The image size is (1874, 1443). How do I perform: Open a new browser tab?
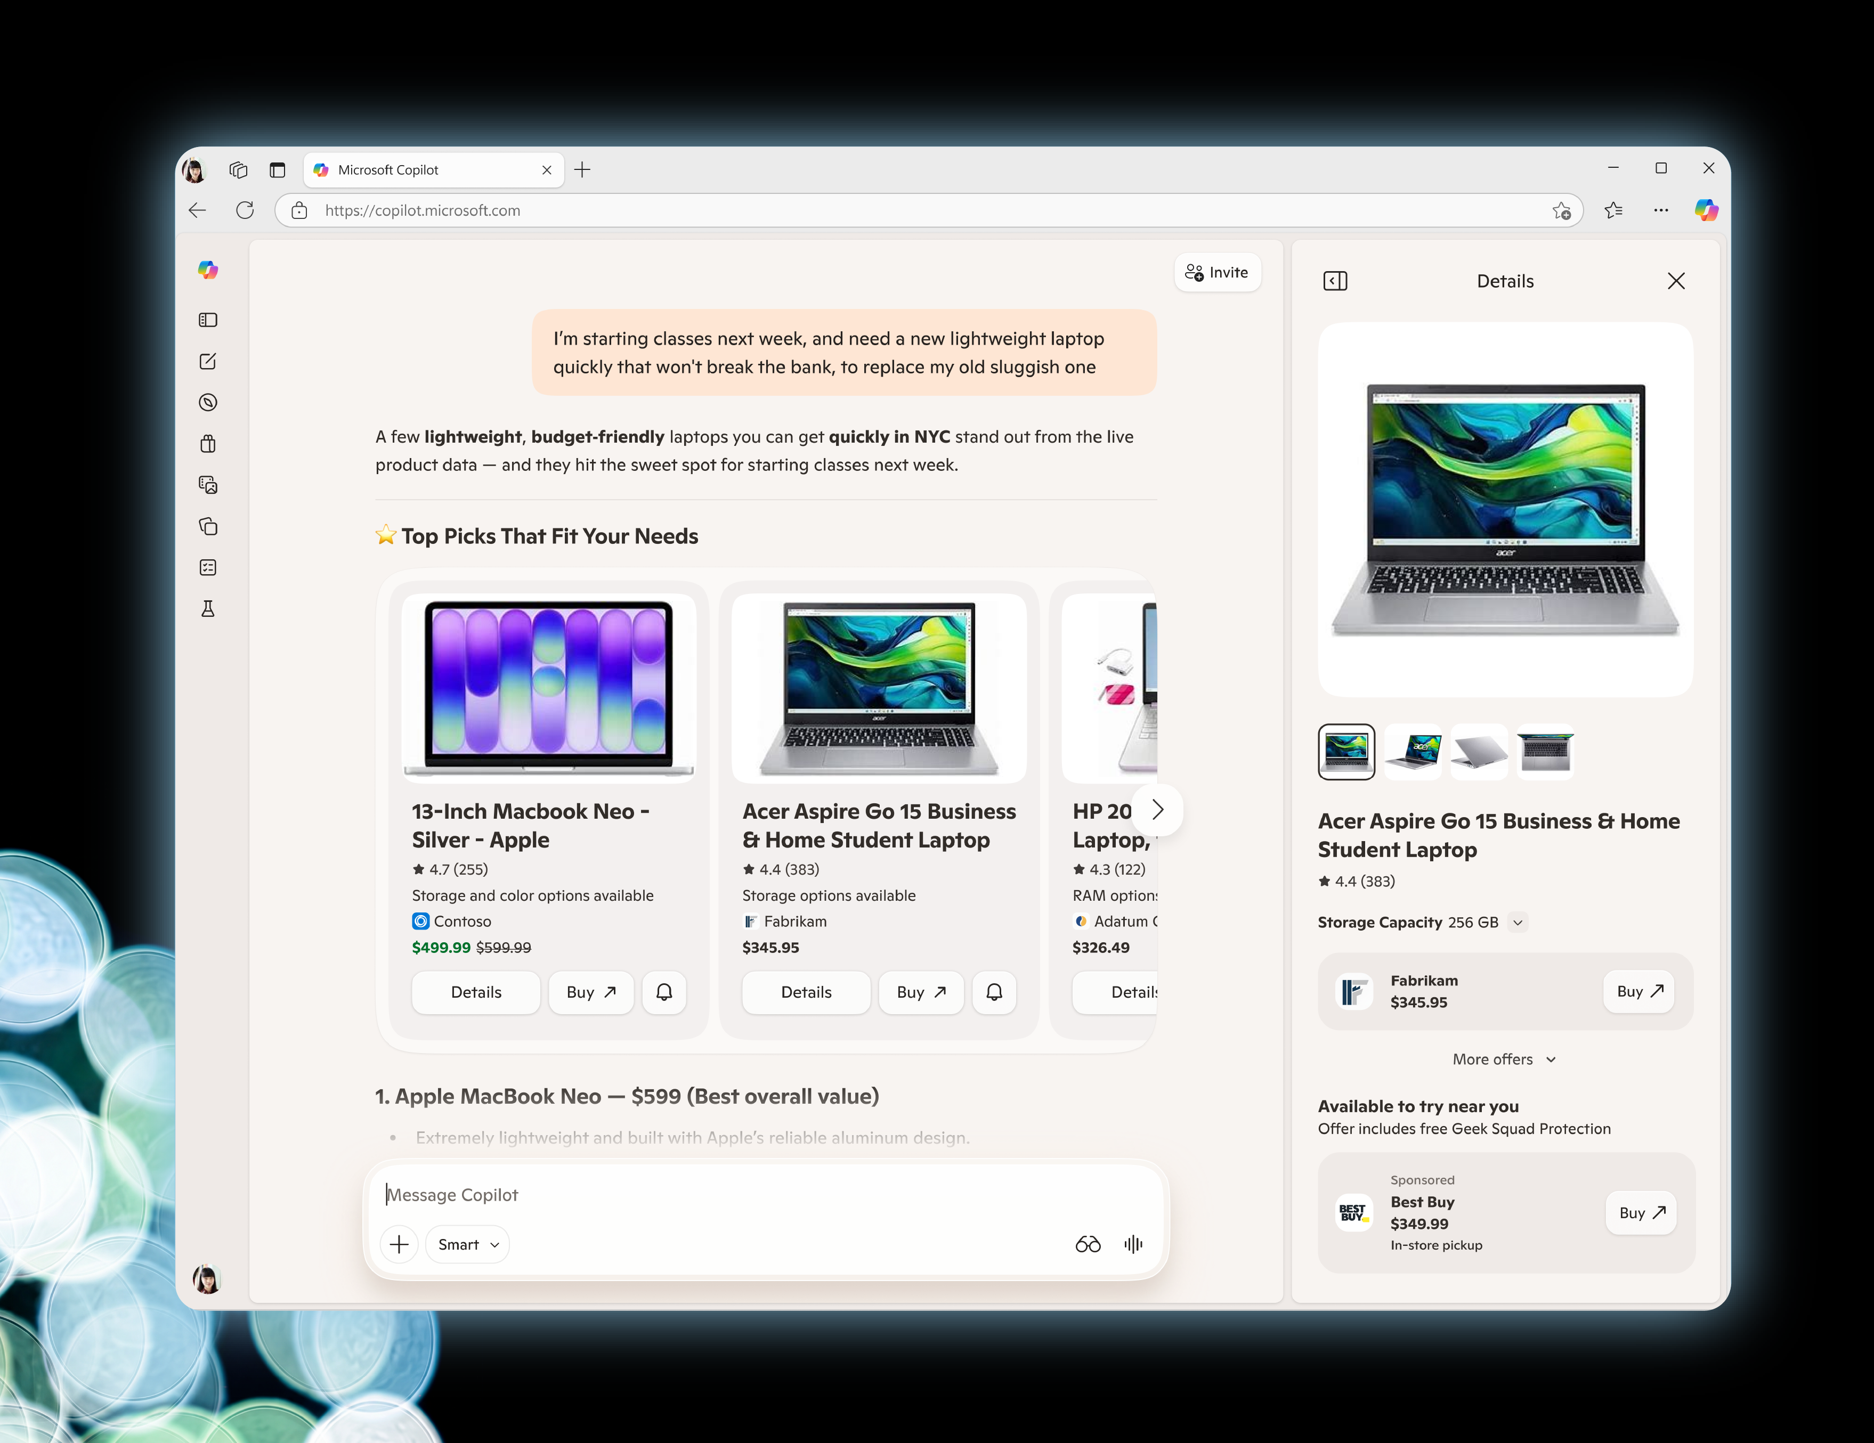pos(582,170)
